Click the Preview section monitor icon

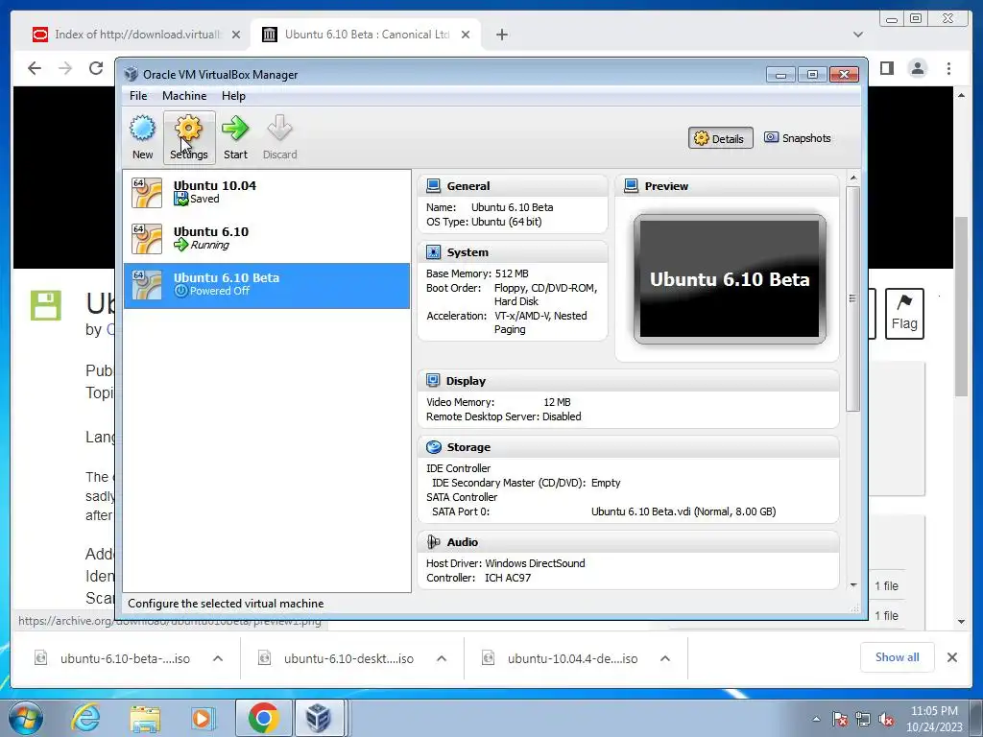coord(632,185)
